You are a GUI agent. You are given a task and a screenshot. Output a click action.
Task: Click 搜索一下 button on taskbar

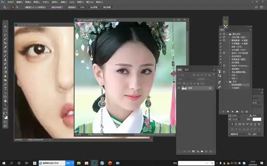[70, 163]
